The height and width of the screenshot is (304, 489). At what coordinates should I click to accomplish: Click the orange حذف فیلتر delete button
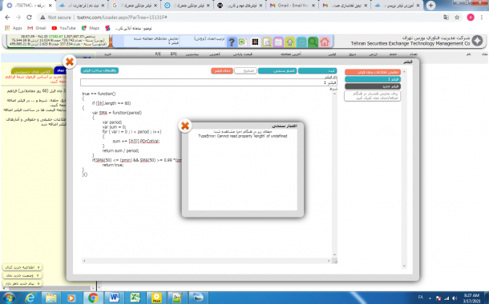(222, 71)
